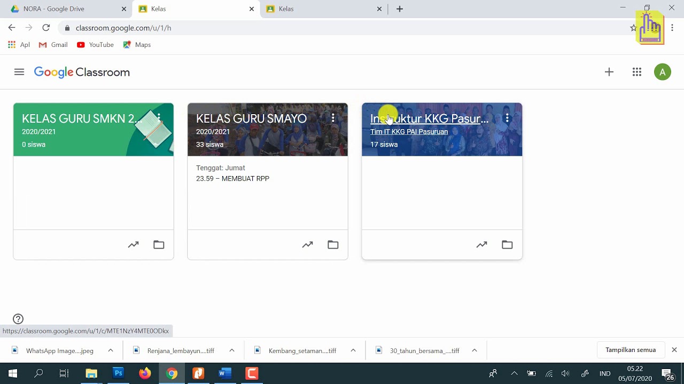The width and height of the screenshot is (684, 384).
Task: Show hidden system tray icons
Action: (514, 373)
